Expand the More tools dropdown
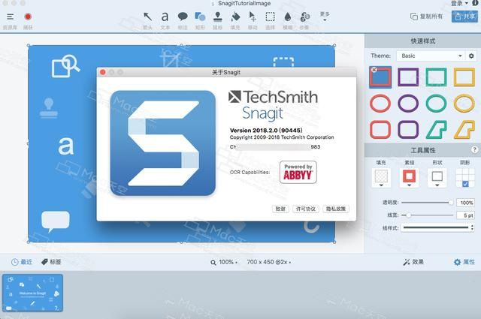Screen dimensions: 481x319 [325, 17]
